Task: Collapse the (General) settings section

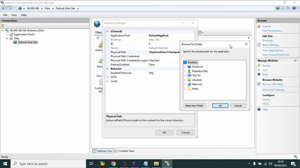Action: [x=107, y=31]
